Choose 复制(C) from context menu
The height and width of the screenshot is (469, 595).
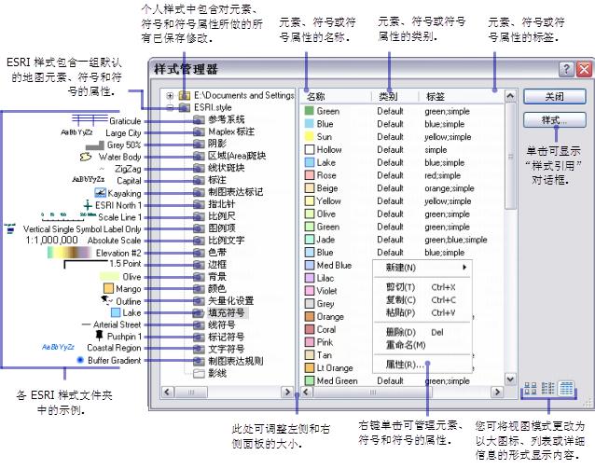422,299
